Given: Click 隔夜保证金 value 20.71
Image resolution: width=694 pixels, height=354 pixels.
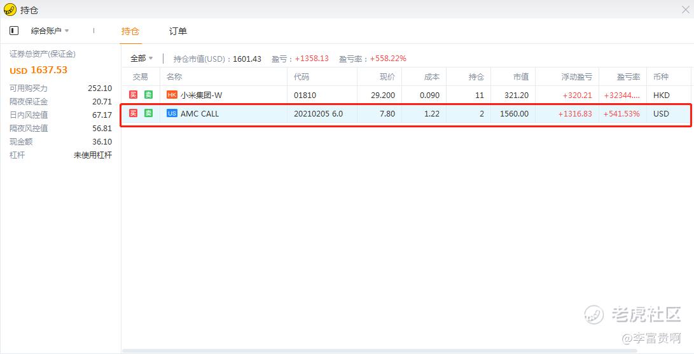Looking at the screenshot, I should 102,101.
